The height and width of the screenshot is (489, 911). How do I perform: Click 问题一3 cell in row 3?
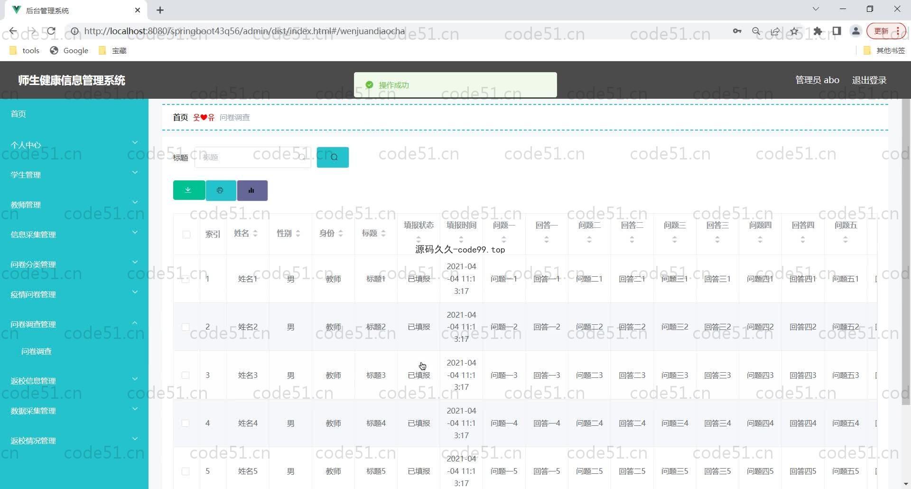pos(504,375)
